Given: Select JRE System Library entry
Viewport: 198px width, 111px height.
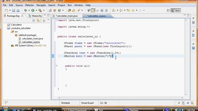Looking at the screenshot, I should point(30,46).
